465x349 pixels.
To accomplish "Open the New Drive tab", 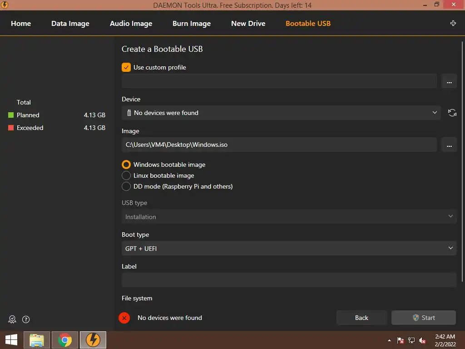I will [248, 24].
